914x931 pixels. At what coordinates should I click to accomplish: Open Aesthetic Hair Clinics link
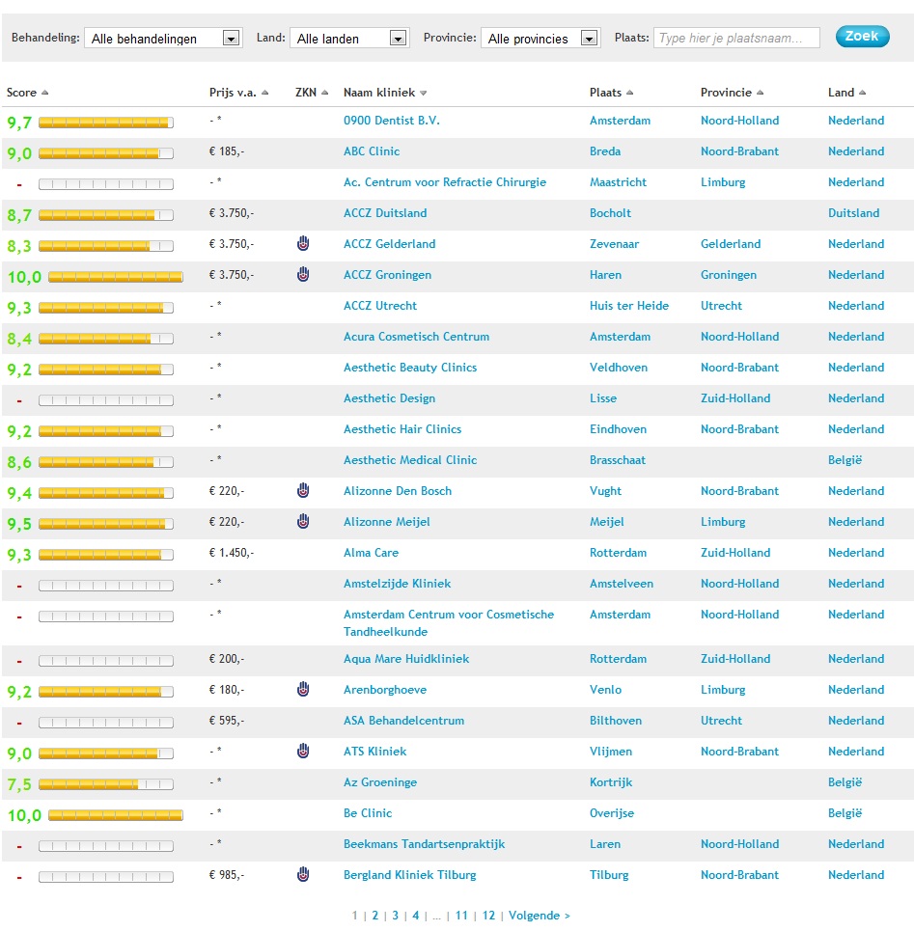pos(402,429)
